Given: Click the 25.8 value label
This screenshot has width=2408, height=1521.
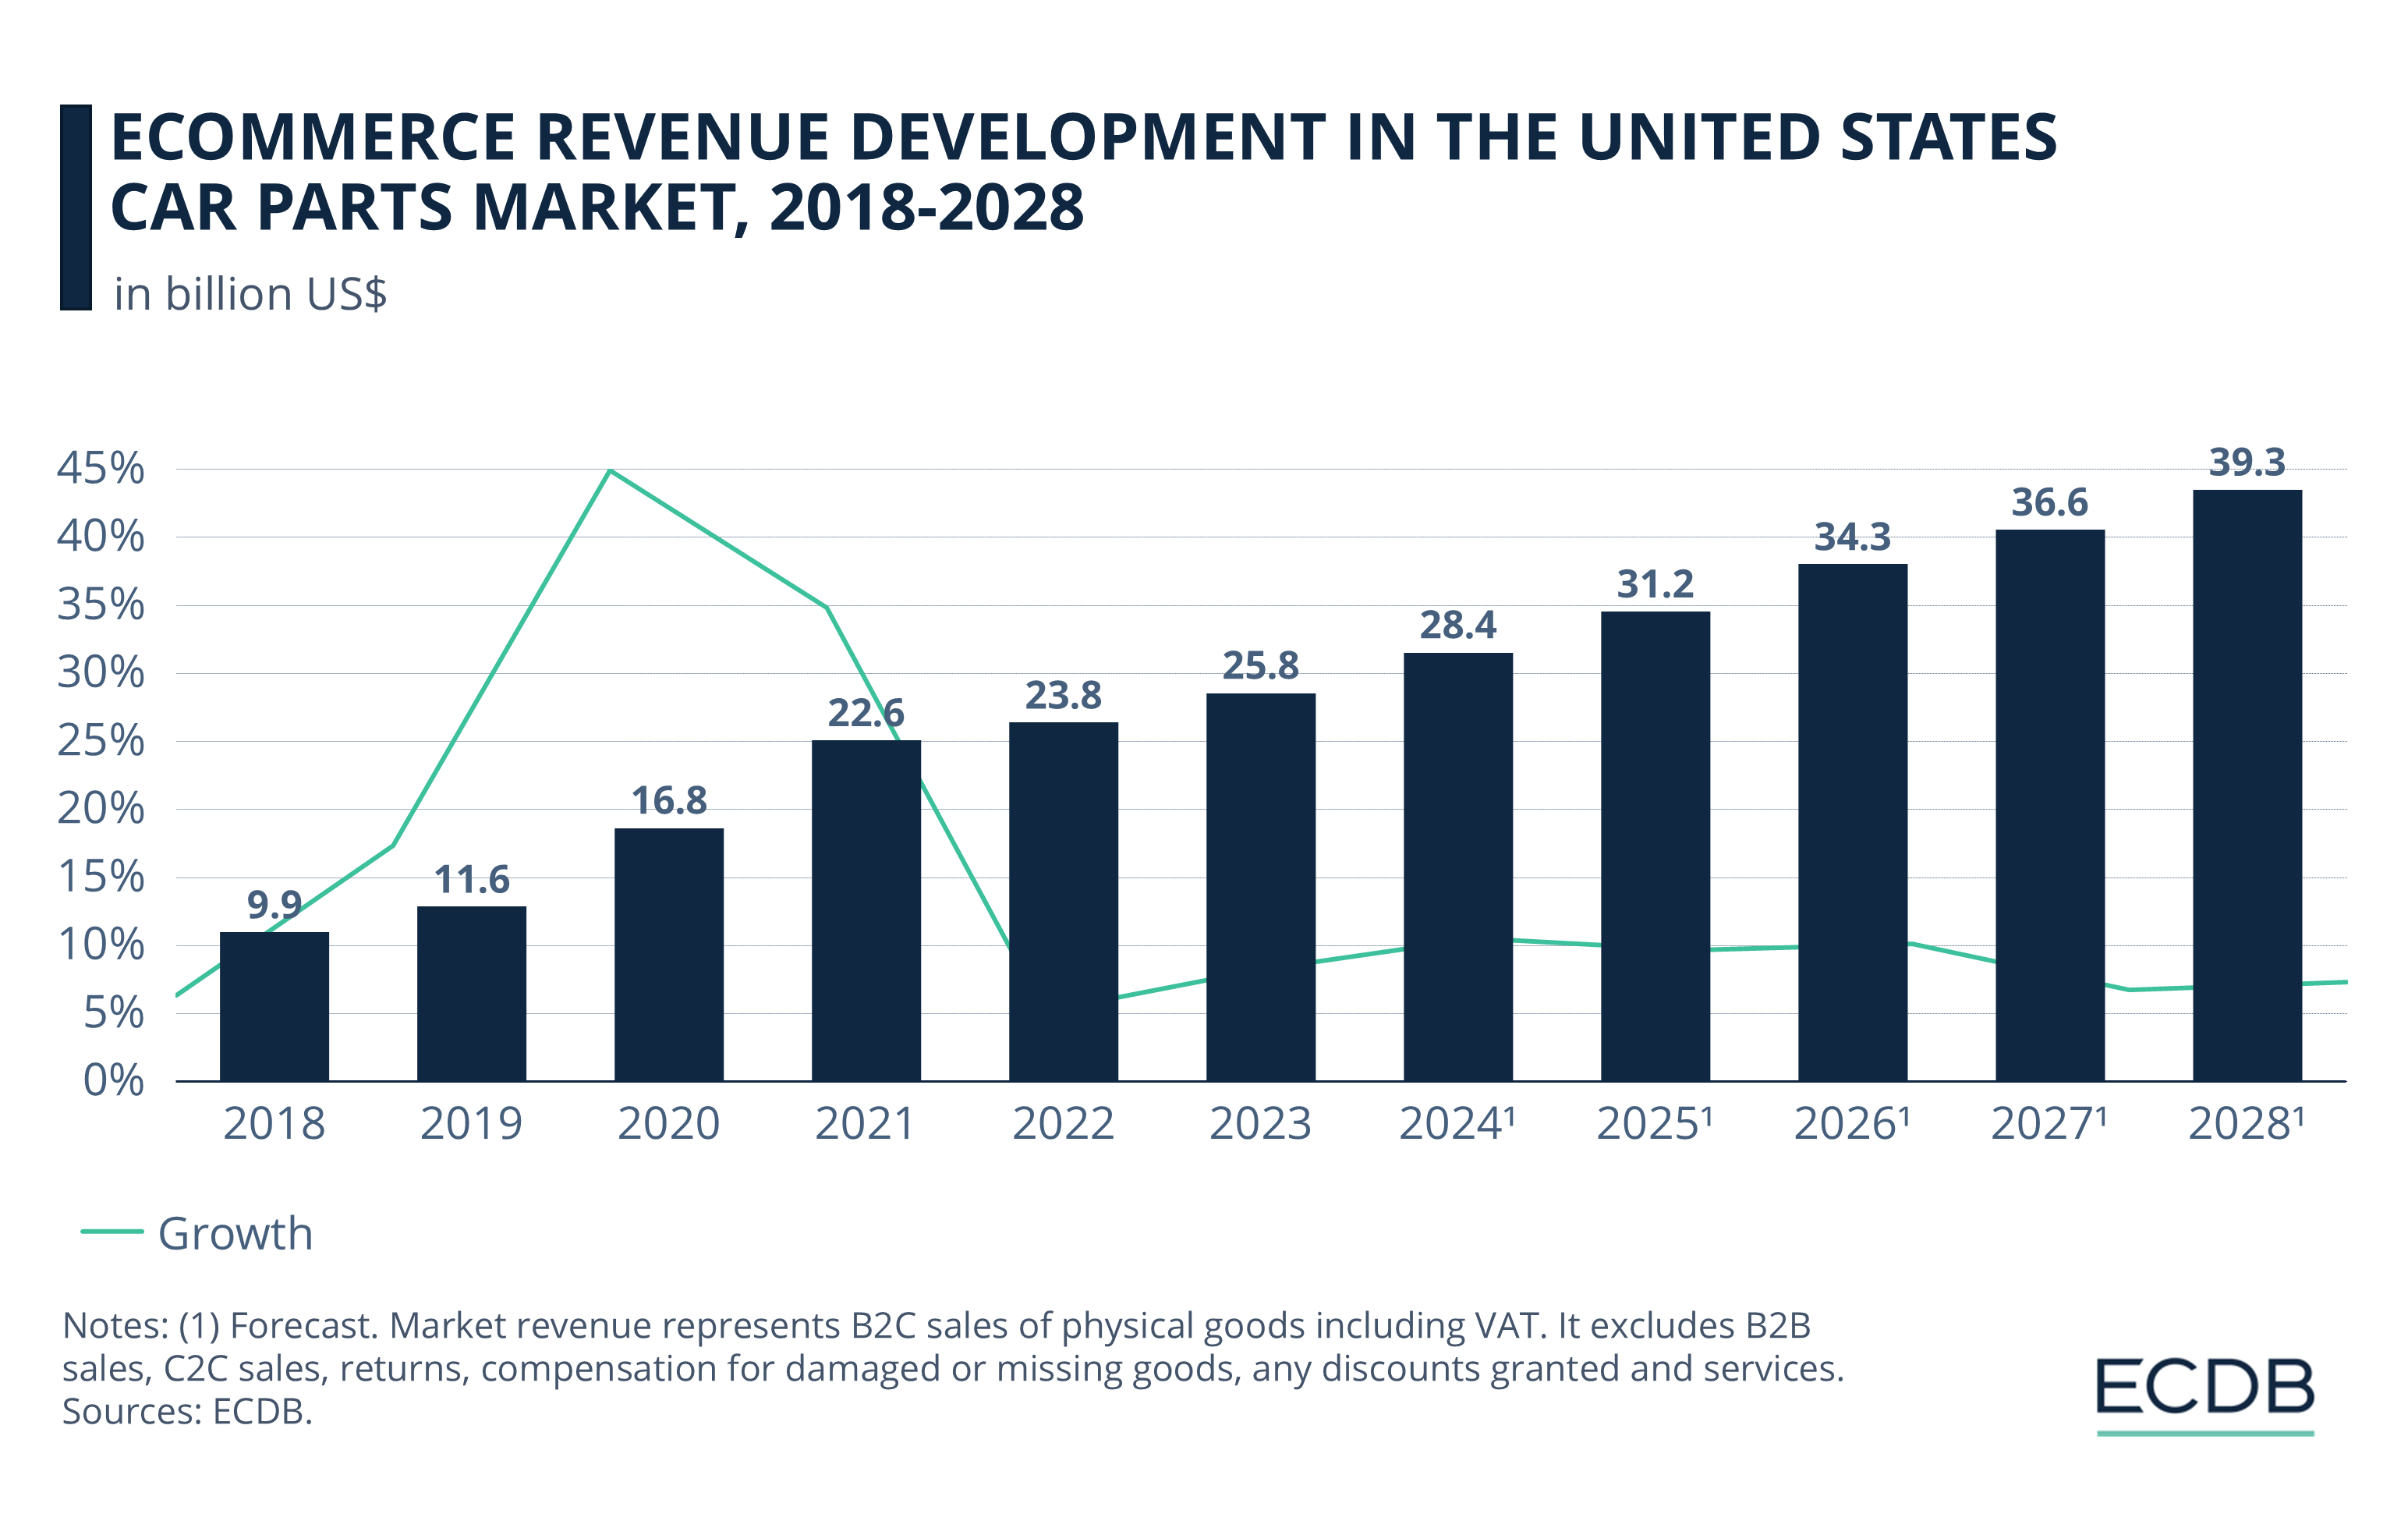Looking at the screenshot, I should click(x=1261, y=665).
